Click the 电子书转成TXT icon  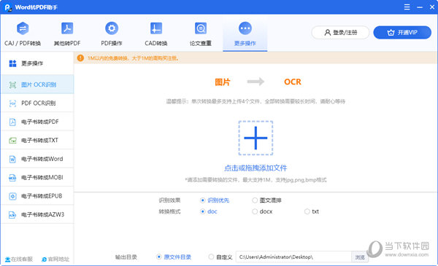(x=12, y=141)
